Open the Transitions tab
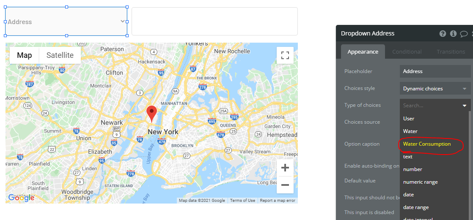This screenshot has height=220, width=473. point(451,52)
